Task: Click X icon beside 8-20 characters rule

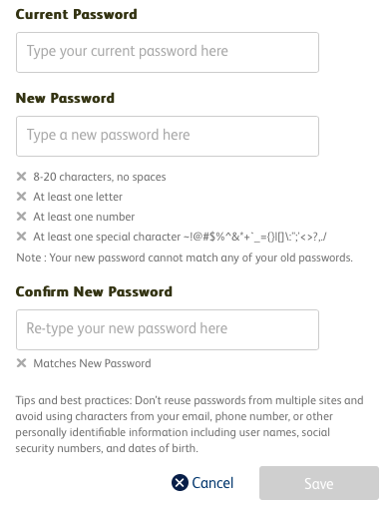Action: click(x=21, y=177)
